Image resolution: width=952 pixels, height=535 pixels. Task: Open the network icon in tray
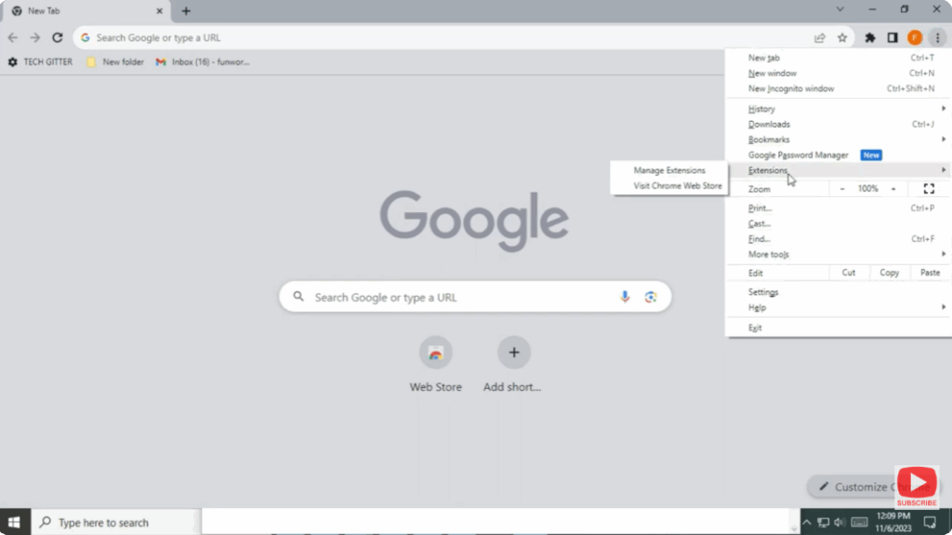point(824,522)
